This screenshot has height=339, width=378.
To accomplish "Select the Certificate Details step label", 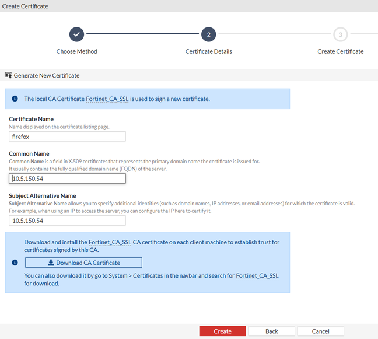I will tap(208, 51).
